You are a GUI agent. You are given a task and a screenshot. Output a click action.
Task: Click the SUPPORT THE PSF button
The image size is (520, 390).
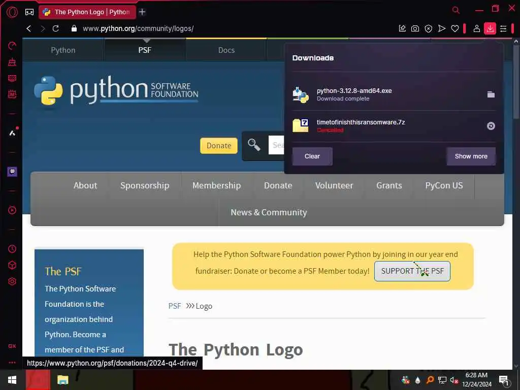(412, 271)
